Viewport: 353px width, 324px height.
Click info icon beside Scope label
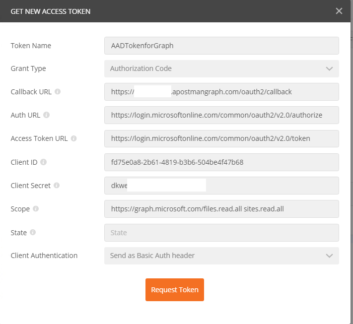36,209
